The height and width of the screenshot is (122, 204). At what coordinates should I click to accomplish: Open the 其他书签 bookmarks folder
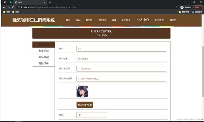click(x=184, y=12)
